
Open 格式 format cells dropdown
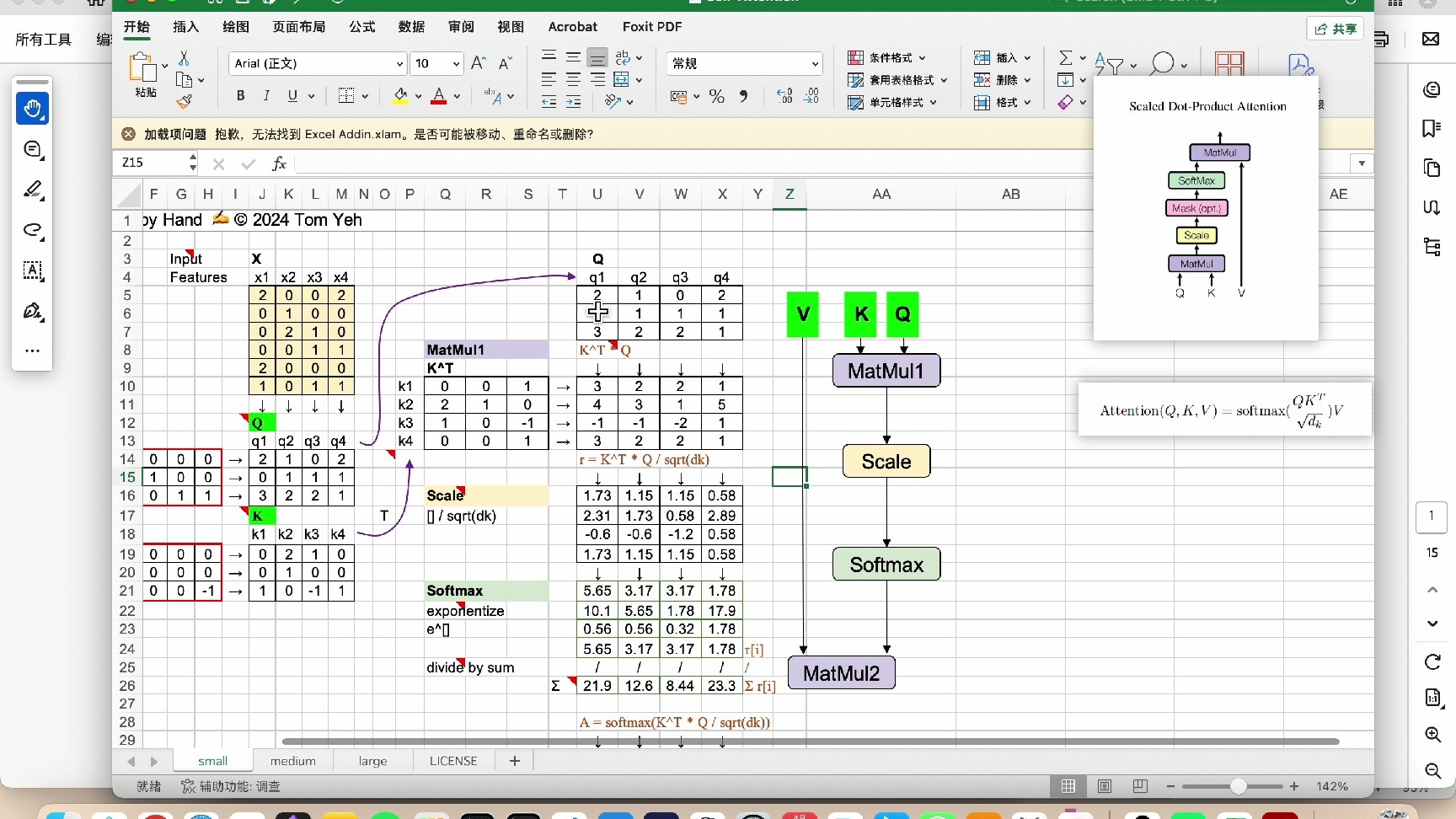tap(1003, 102)
